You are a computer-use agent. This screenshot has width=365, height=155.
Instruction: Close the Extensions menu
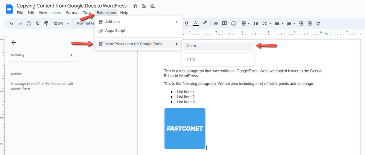coord(106,12)
